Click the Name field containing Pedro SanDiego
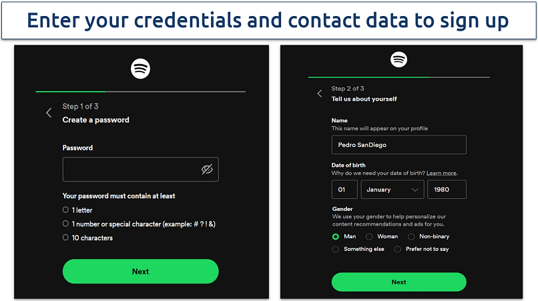 point(398,145)
